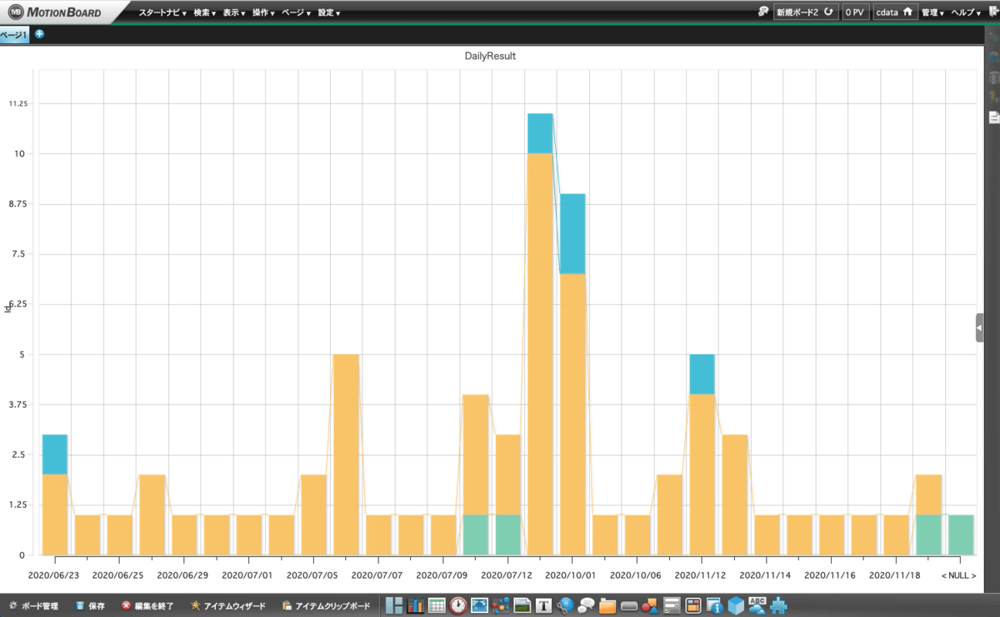The image size is (1000, 617).
Task: Switch to the ページ1 tab
Action: 14,34
